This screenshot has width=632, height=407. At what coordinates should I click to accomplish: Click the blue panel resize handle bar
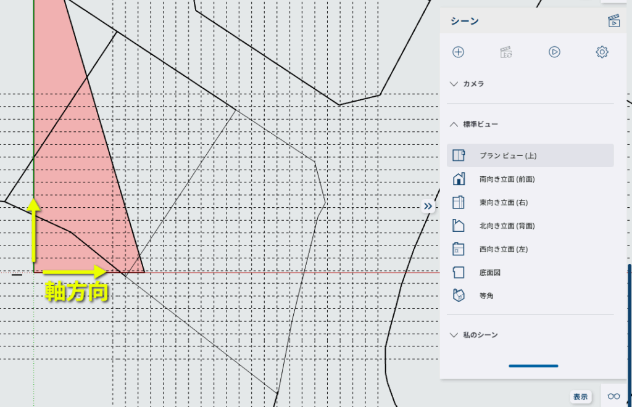pos(533,366)
